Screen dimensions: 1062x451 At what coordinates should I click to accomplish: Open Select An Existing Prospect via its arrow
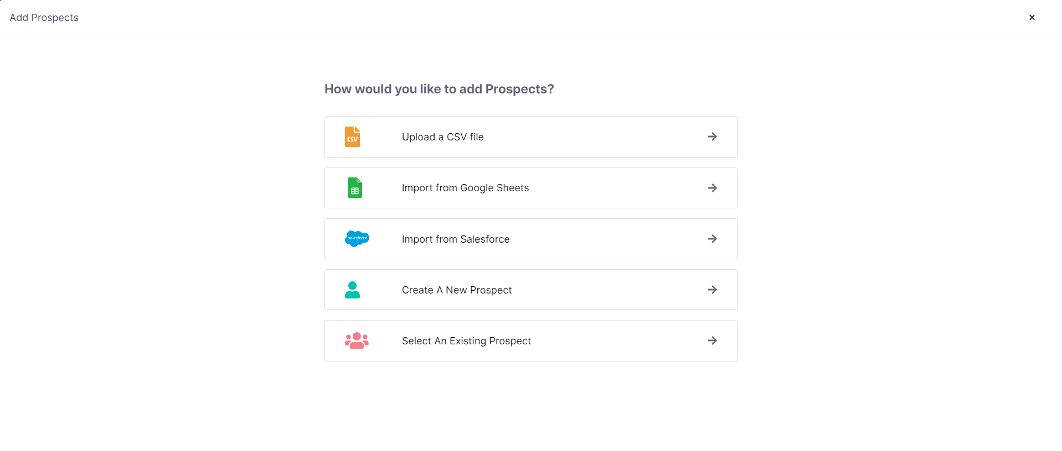click(712, 340)
